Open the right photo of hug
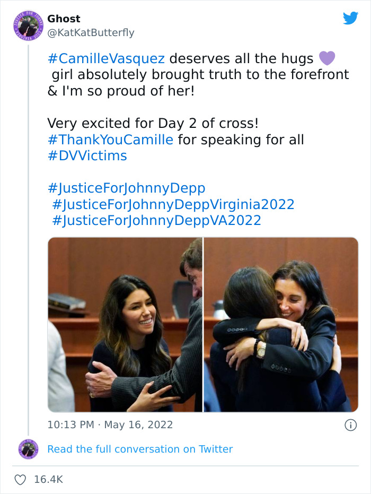The height and width of the screenshot is (494, 371). click(281, 325)
